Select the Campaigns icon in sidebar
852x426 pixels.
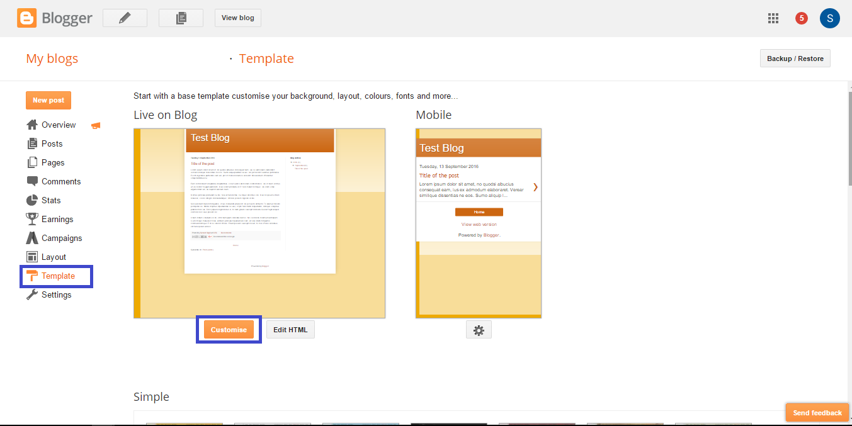(31, 238)
